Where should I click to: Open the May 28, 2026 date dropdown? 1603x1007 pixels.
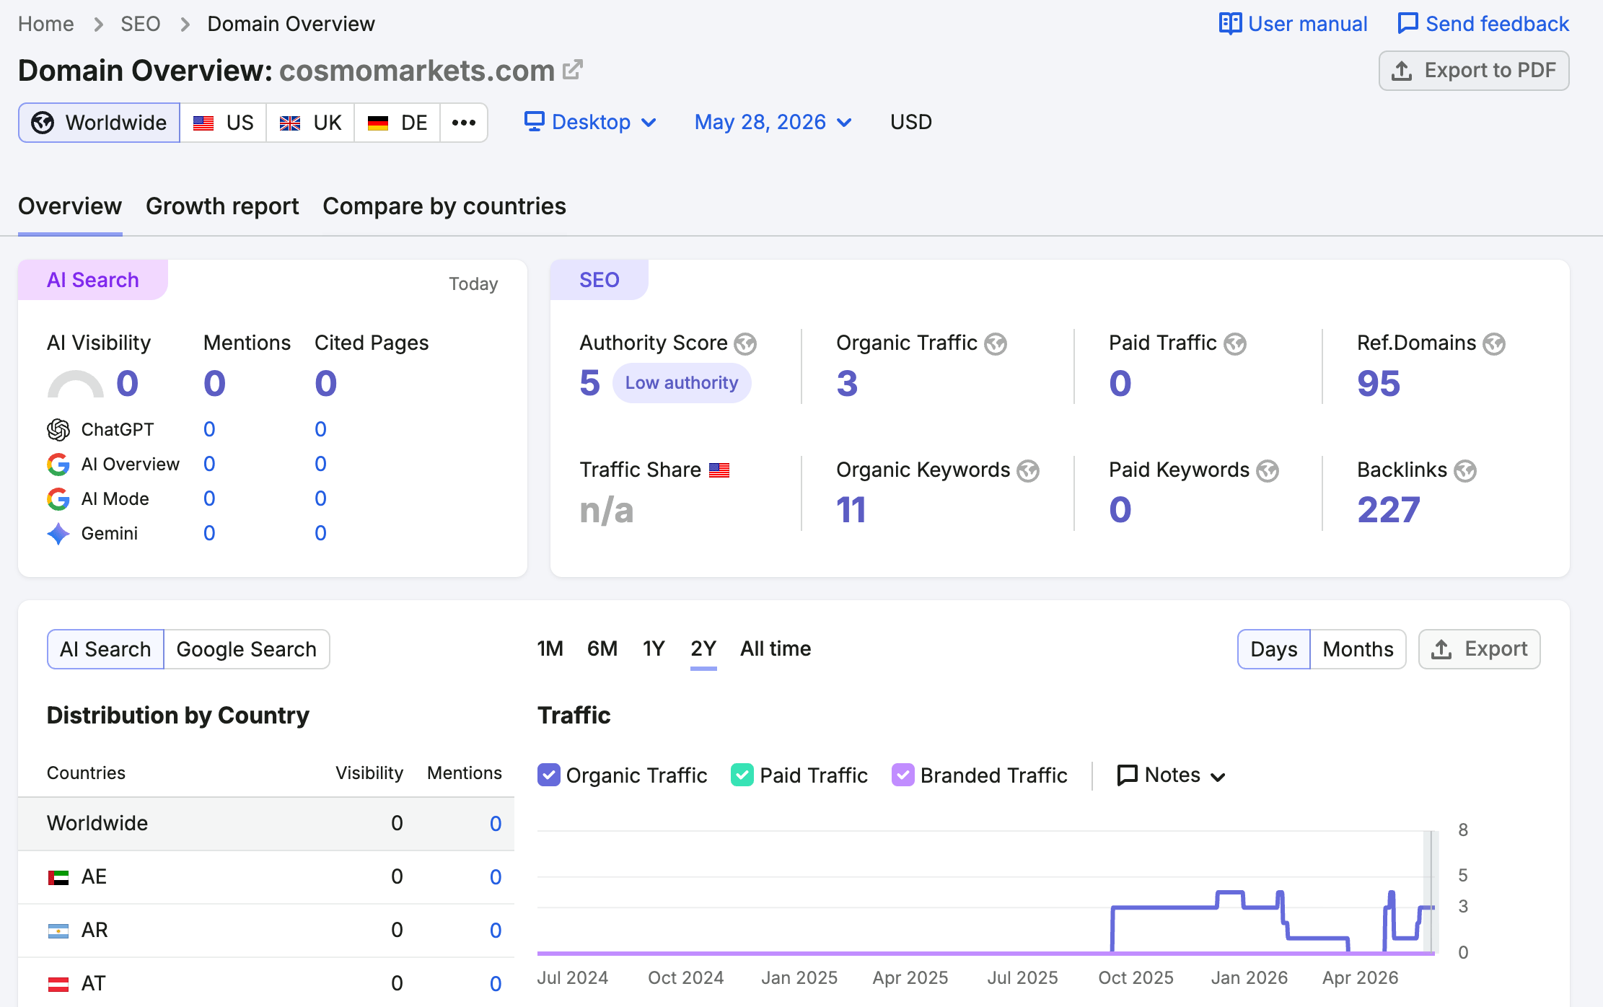773,122
